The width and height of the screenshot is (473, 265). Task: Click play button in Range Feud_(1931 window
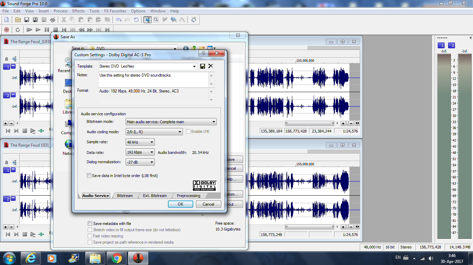pyautogui.click(x=33, y=131)
